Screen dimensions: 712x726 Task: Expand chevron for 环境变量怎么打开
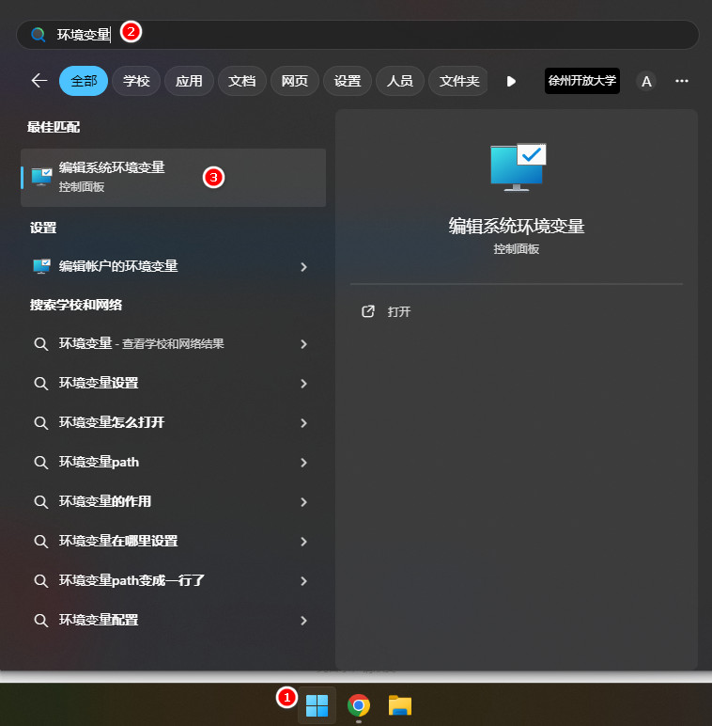(x=303, y=423)
